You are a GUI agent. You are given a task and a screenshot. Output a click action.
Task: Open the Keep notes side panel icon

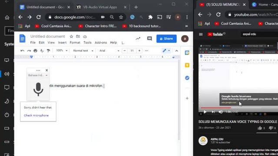coord(187,65)
